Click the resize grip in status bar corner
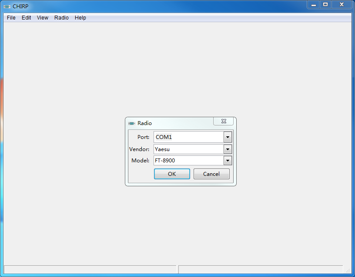 pyautogui.click(x=348, y=270)
